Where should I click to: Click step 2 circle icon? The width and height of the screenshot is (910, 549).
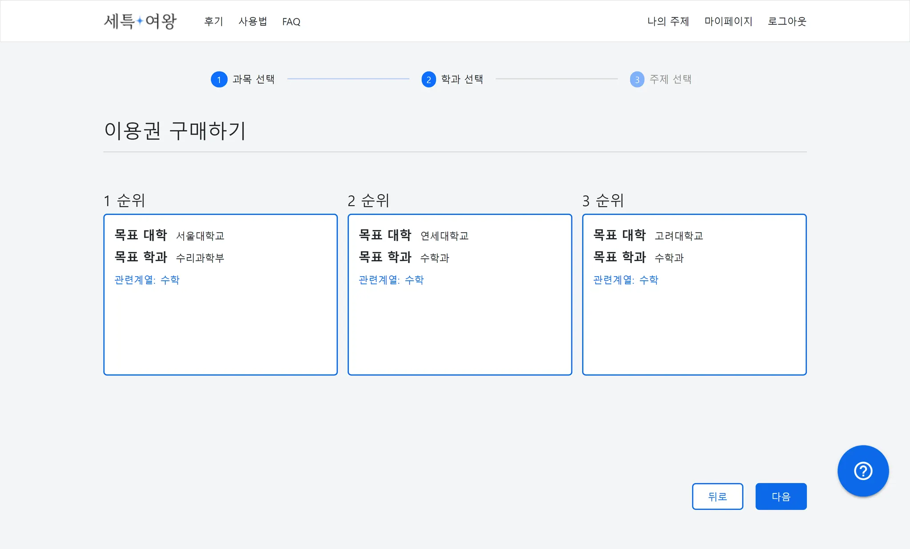pyautogui.click(x=428, y=80)
